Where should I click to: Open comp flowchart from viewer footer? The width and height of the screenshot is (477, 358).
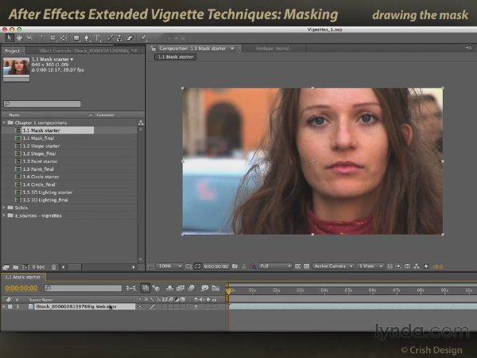tap(417, 267)
